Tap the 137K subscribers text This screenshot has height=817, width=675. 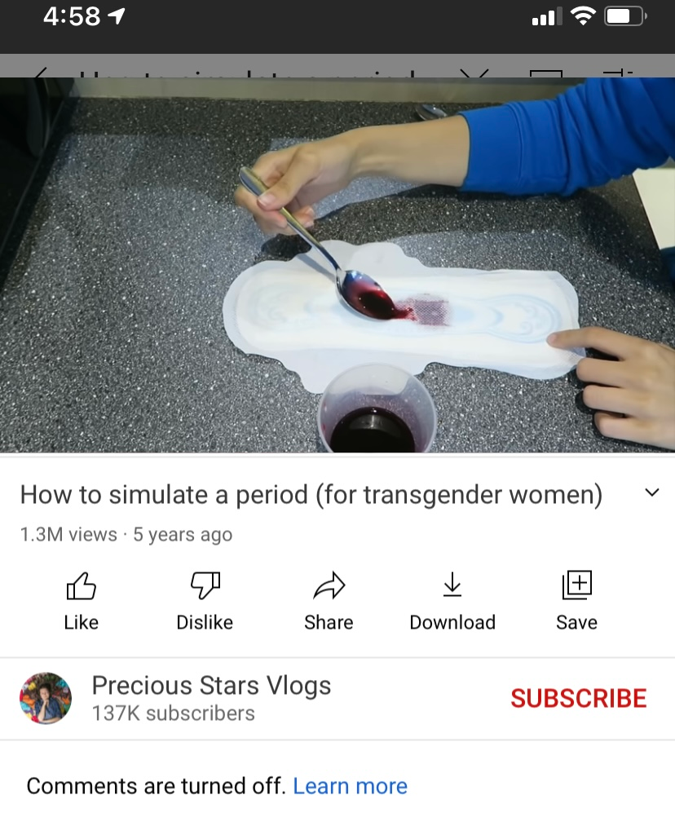point(174,713)
